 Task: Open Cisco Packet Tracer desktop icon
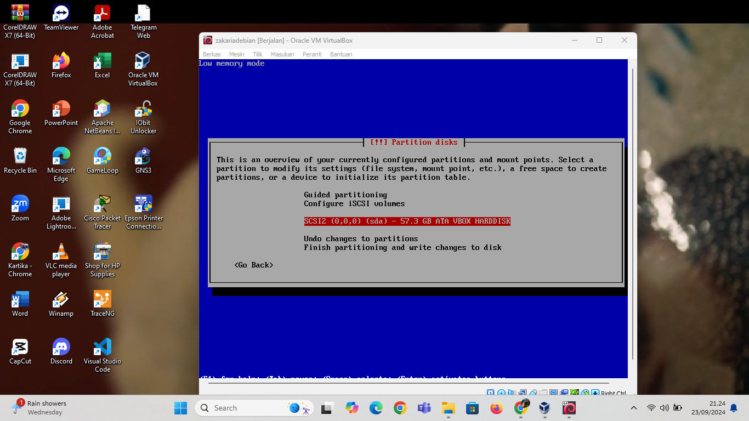point(102,213)
